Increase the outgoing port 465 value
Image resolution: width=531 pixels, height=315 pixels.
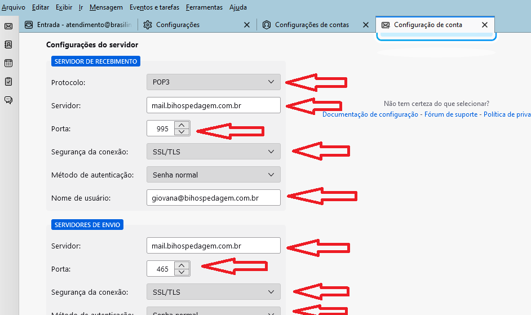point(182,265)
